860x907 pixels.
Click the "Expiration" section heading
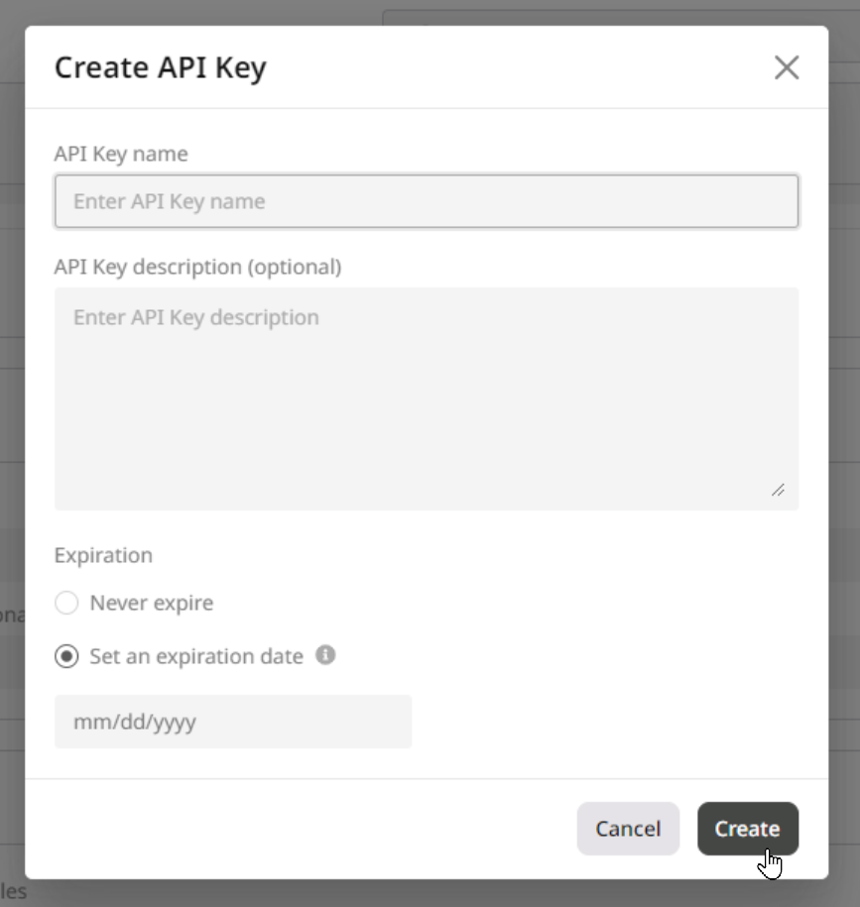(103, 555)
